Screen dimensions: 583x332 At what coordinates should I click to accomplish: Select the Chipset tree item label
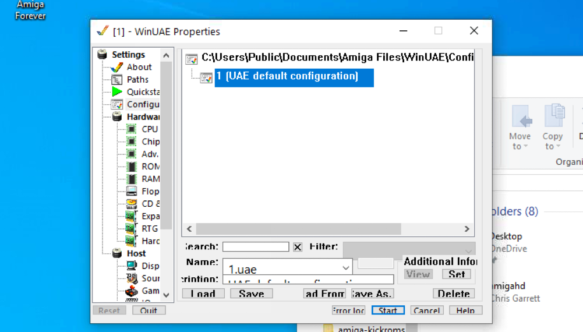pyautogui.click(x=151, y=142)
